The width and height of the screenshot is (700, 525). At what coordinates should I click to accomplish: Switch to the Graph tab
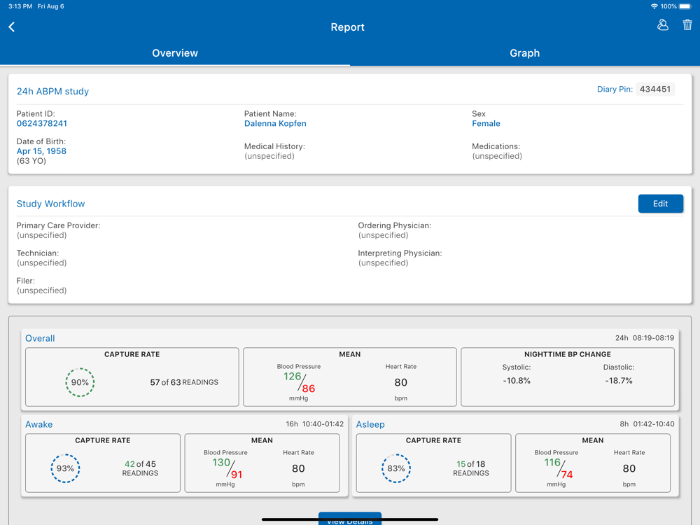[524, 53]
